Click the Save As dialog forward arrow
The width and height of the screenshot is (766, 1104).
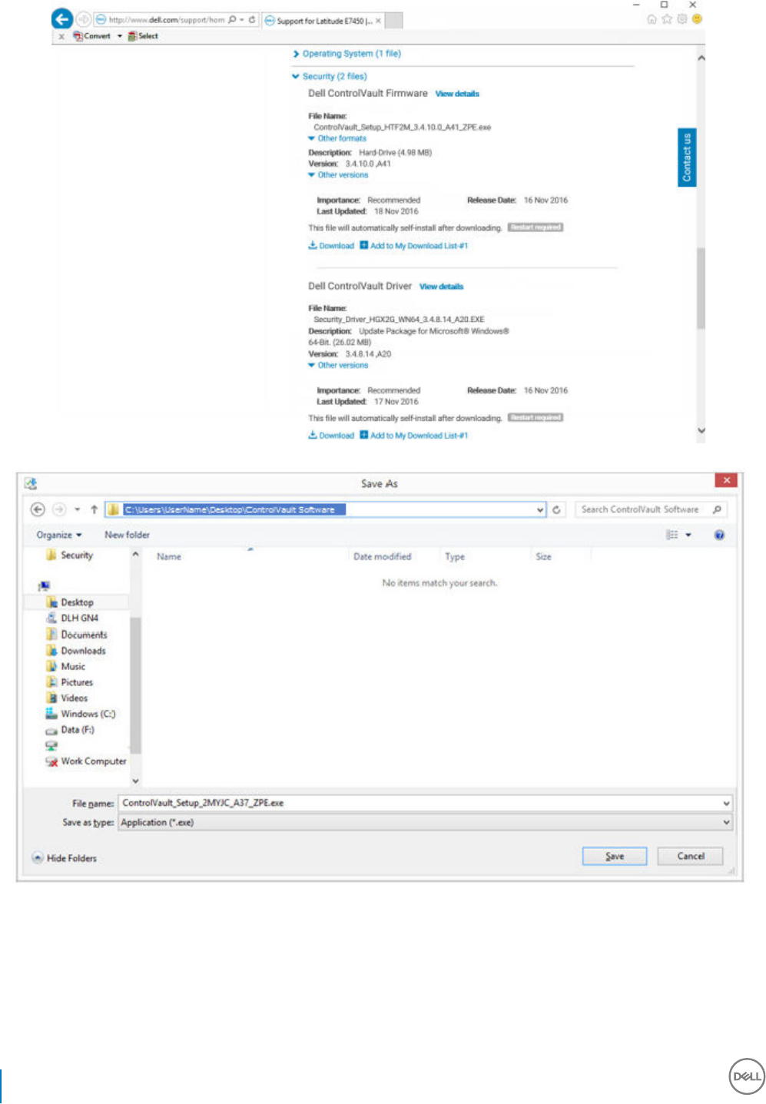pos(59,509)
